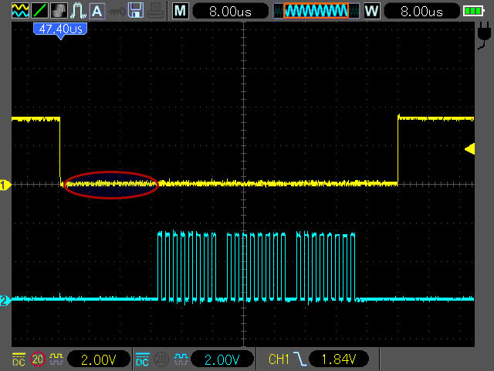Click the CH2 cyan probe waveform icon
The height and width of the screenshot is (371, 494).
pyautogui.click(x=181, y=358)
